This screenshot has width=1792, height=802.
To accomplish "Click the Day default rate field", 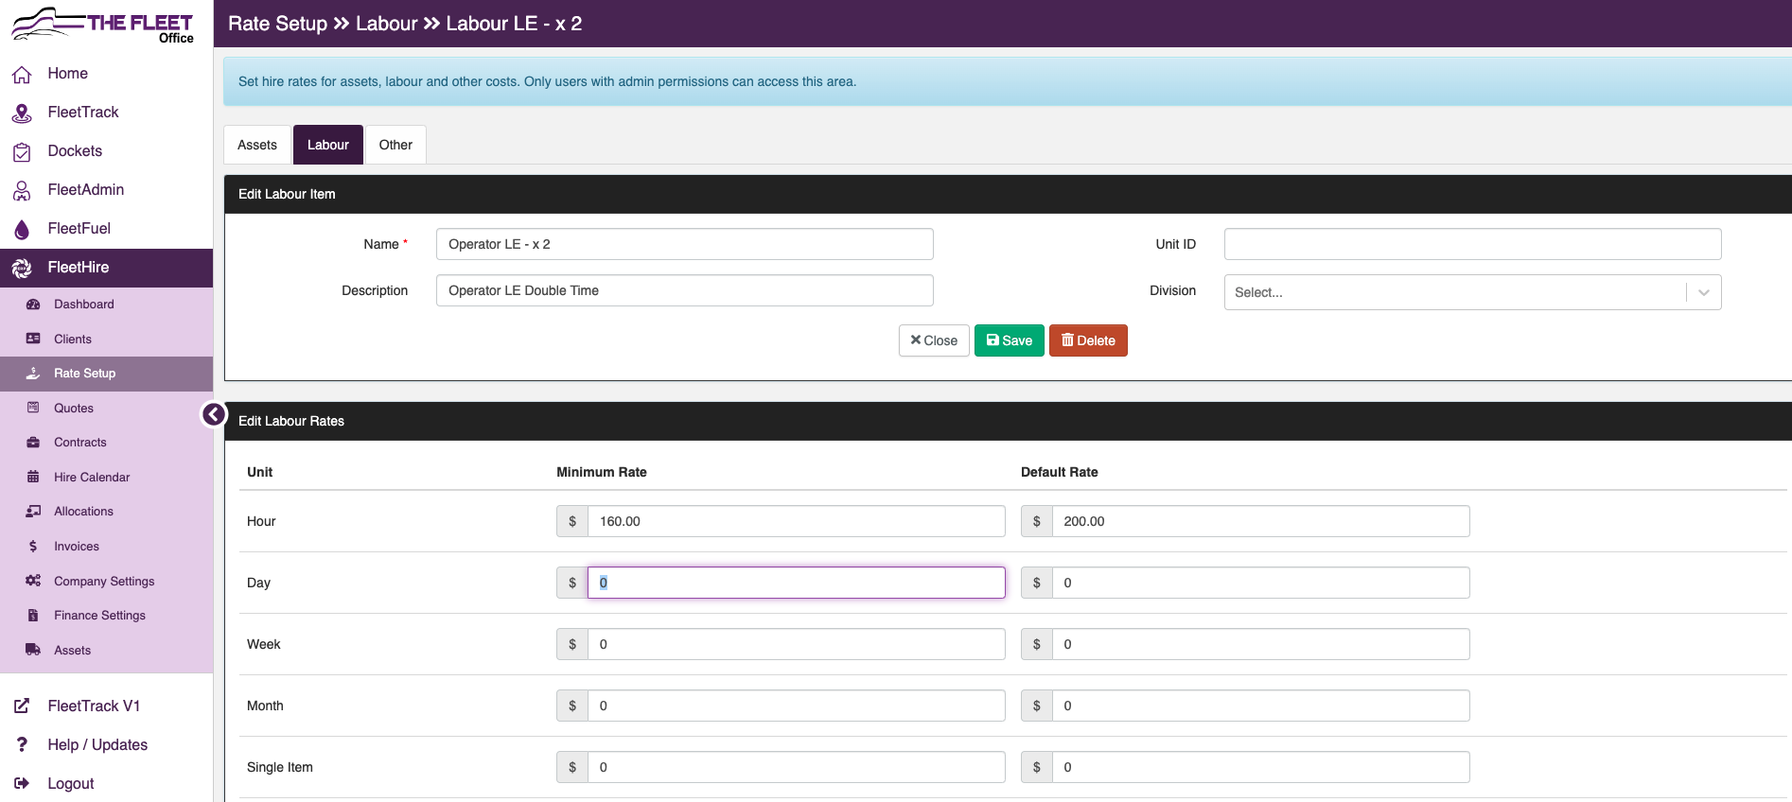I will (x=1261, y=583).
